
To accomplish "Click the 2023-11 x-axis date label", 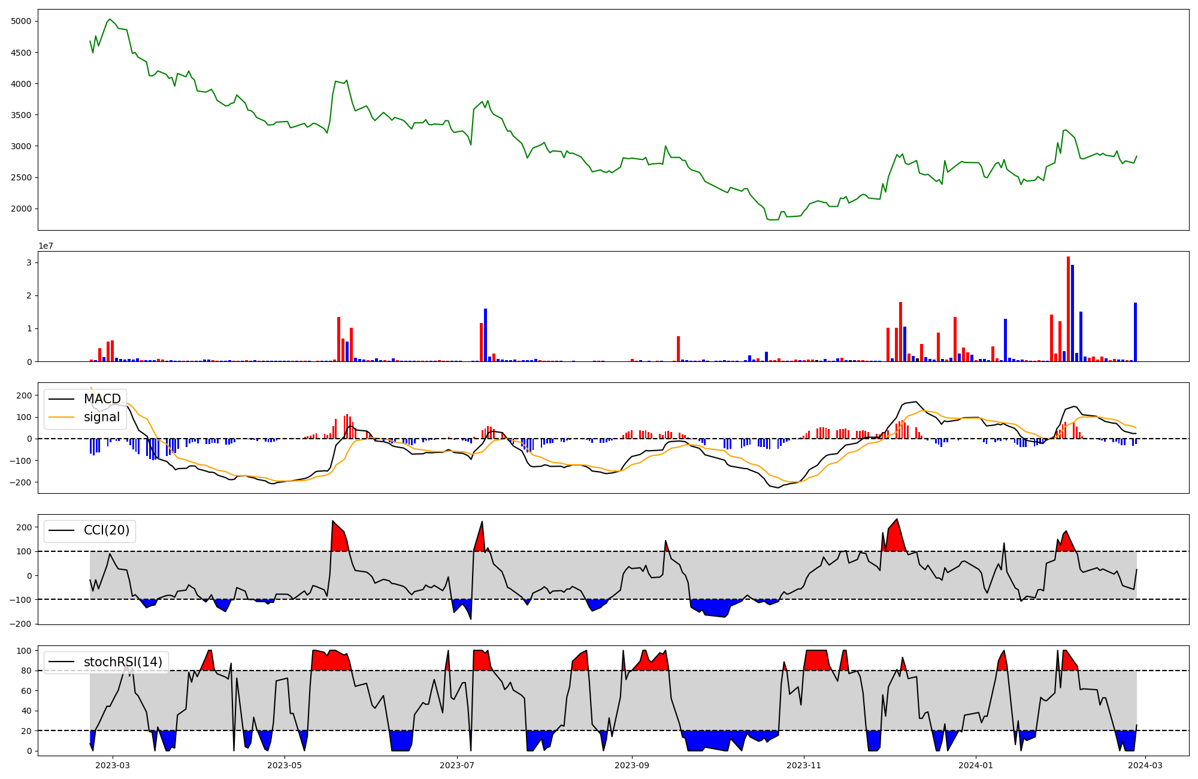I will 804,765.
